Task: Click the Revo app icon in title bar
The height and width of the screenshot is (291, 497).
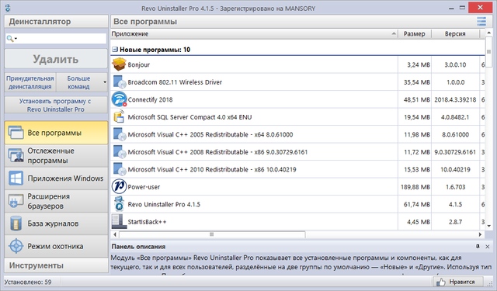Action: 7,9
